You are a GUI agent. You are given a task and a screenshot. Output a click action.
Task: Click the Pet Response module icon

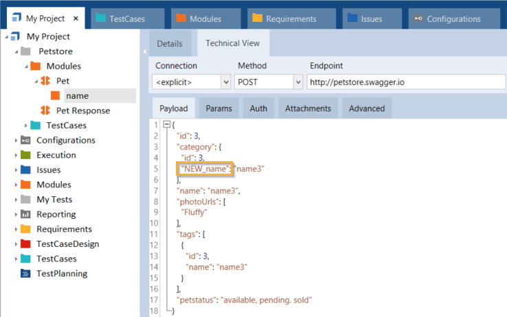46,110
